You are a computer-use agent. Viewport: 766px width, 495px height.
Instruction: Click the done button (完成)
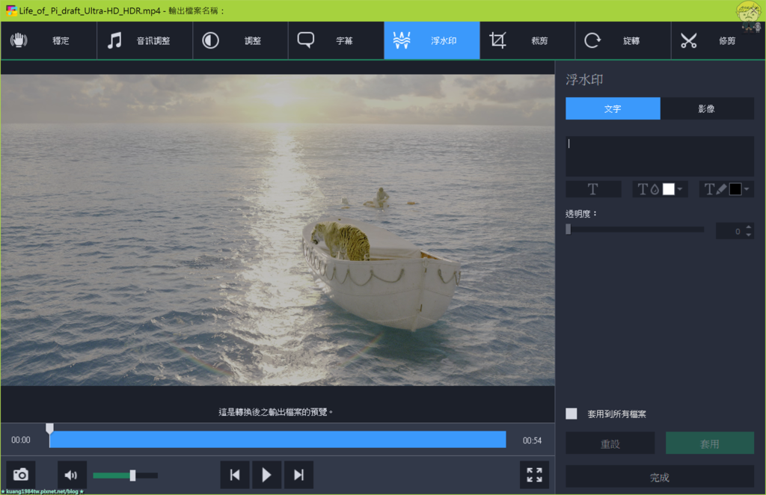(x=660, y=477)
